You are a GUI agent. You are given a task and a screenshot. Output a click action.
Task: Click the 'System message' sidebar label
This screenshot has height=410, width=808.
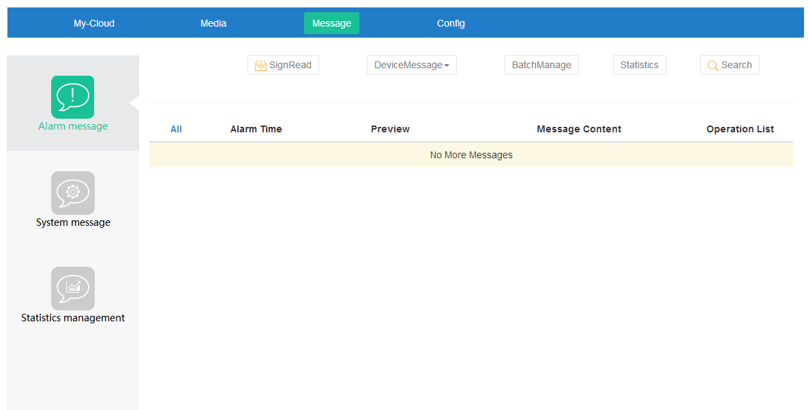click(73, 222)
